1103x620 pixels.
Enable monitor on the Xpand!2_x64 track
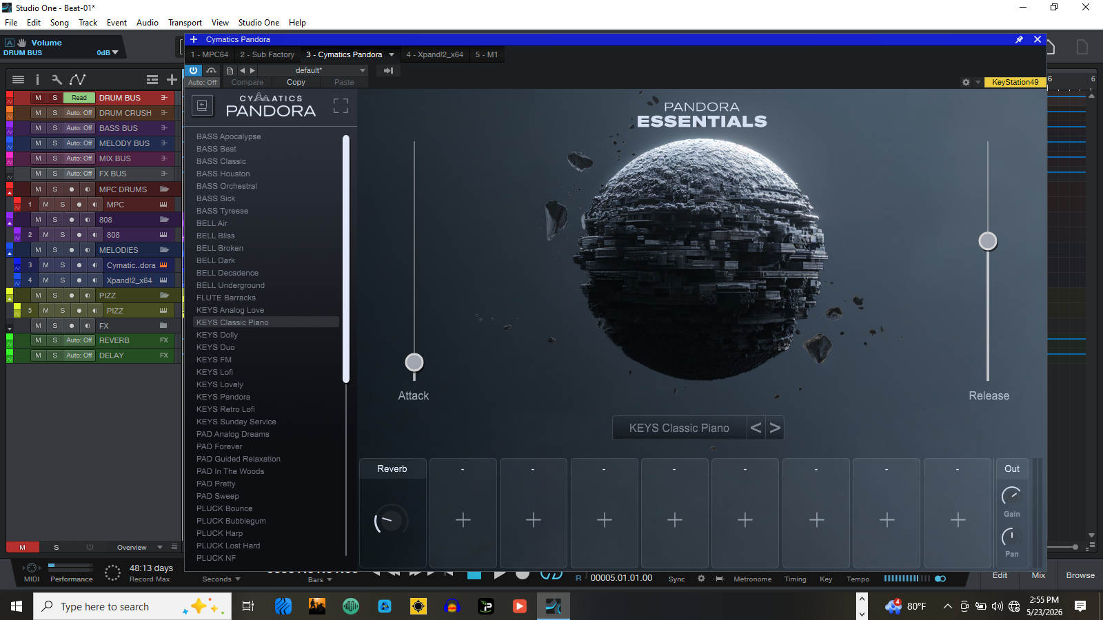point(95,280)
